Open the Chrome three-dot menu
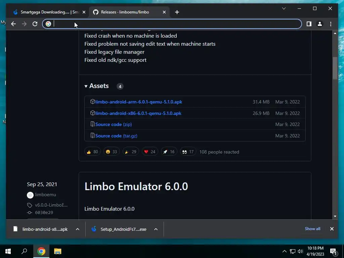 [x=331, y=24]
